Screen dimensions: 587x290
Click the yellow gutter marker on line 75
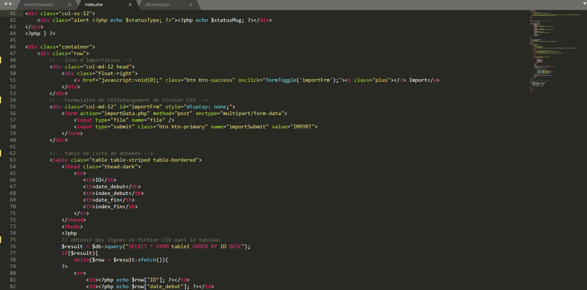[x=1, y=240]
